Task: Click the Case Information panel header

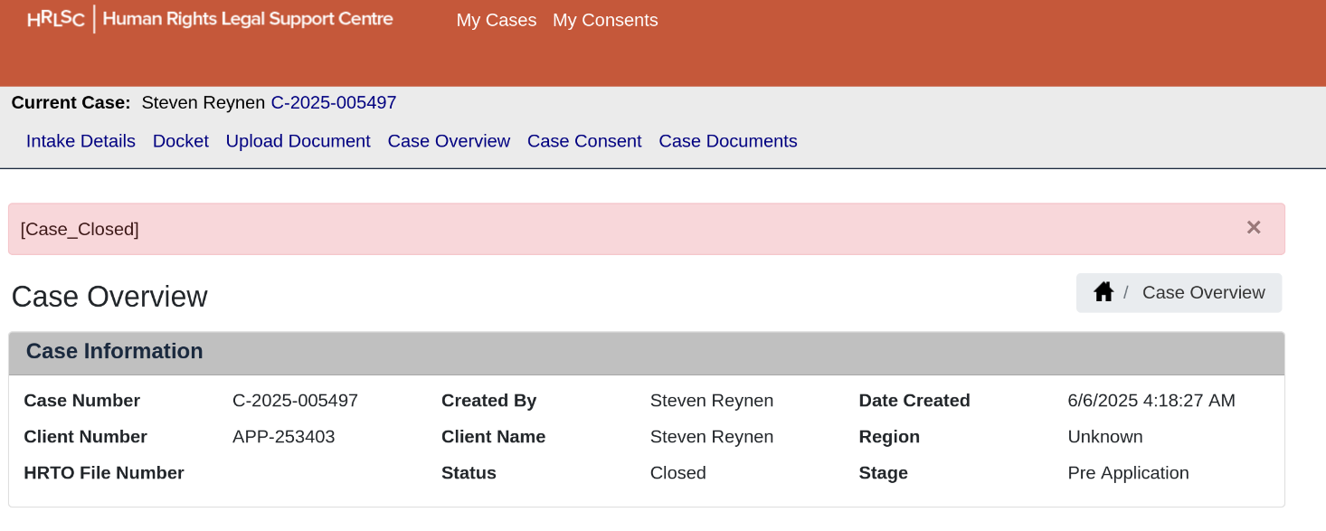Action: (x=647, y=353)
